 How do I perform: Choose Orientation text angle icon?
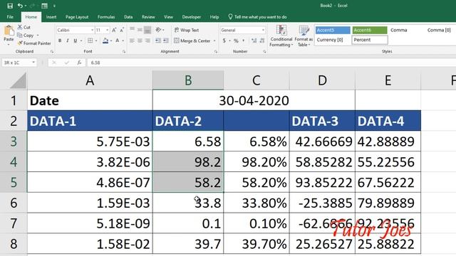coord(158,30)
